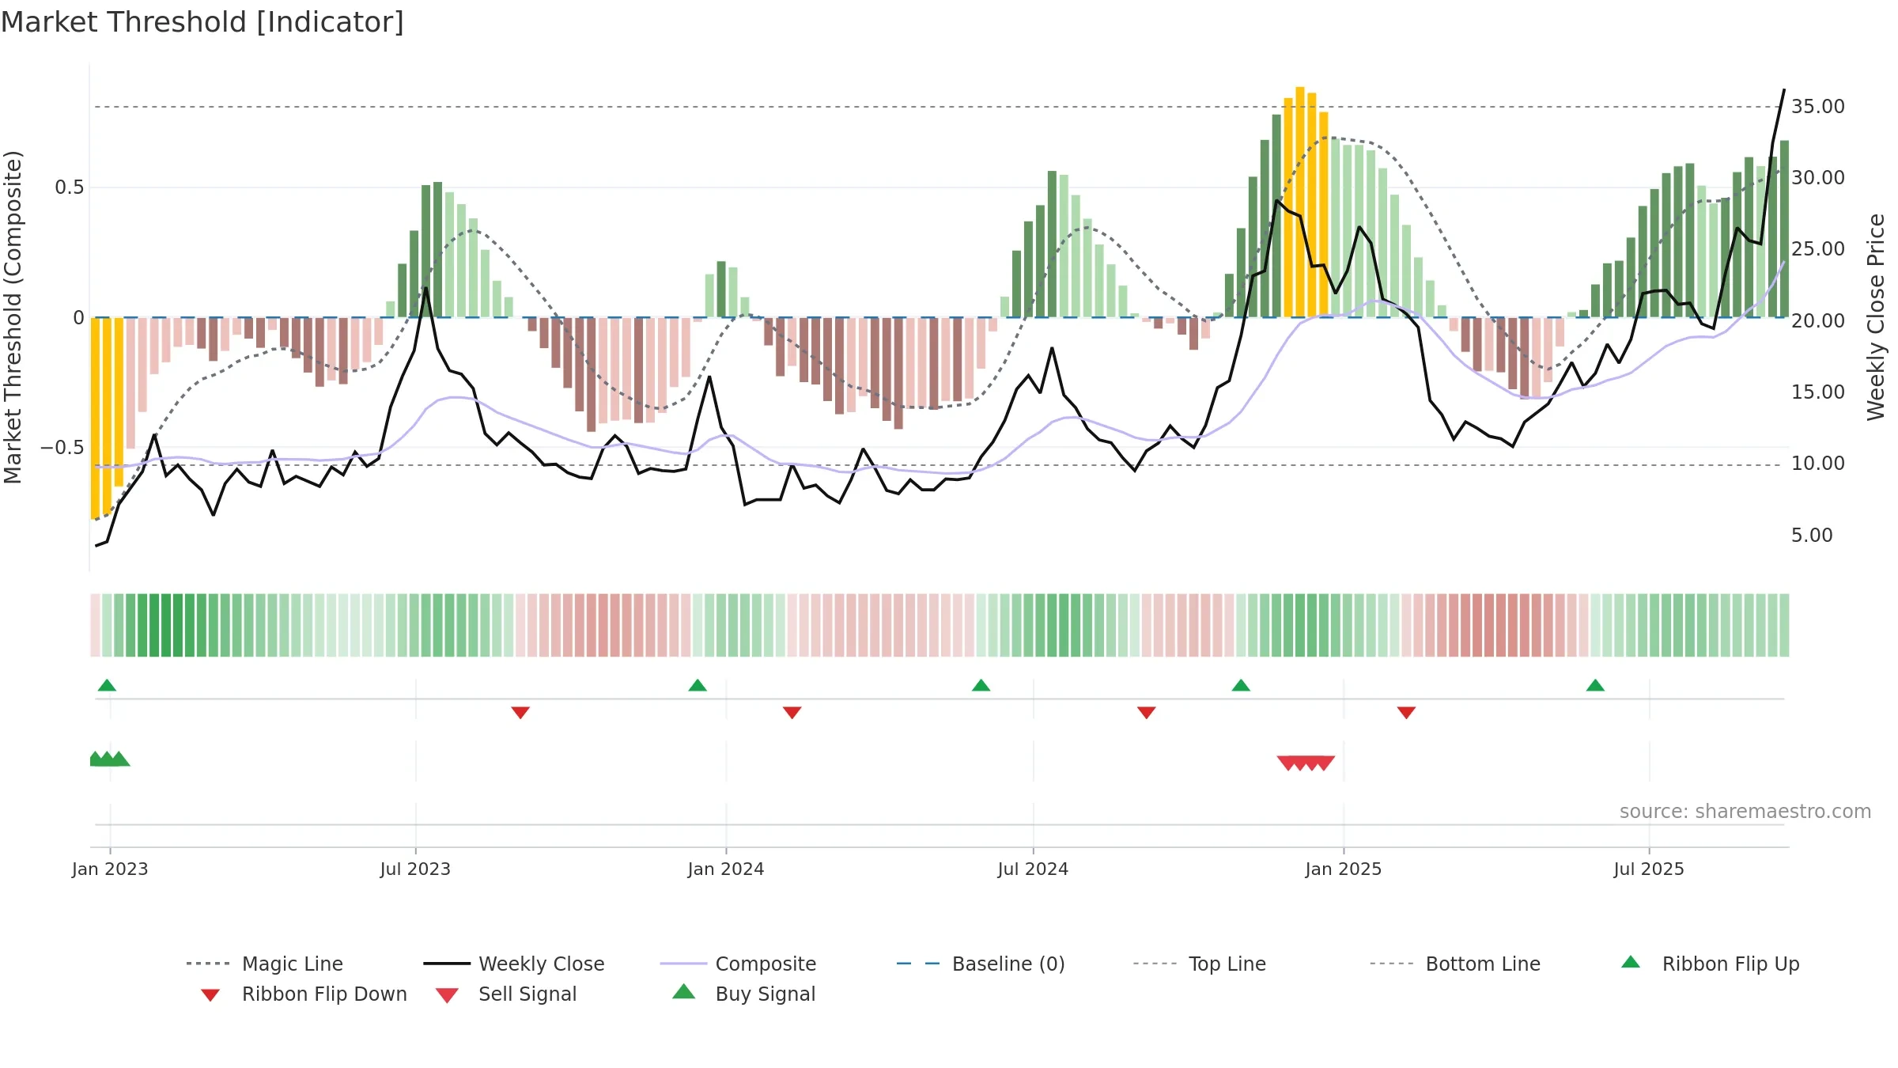Click the ribbon flip down marker after Jul 2023
This screenshot has height=1068, width=1898.
[x=520, y=713]
